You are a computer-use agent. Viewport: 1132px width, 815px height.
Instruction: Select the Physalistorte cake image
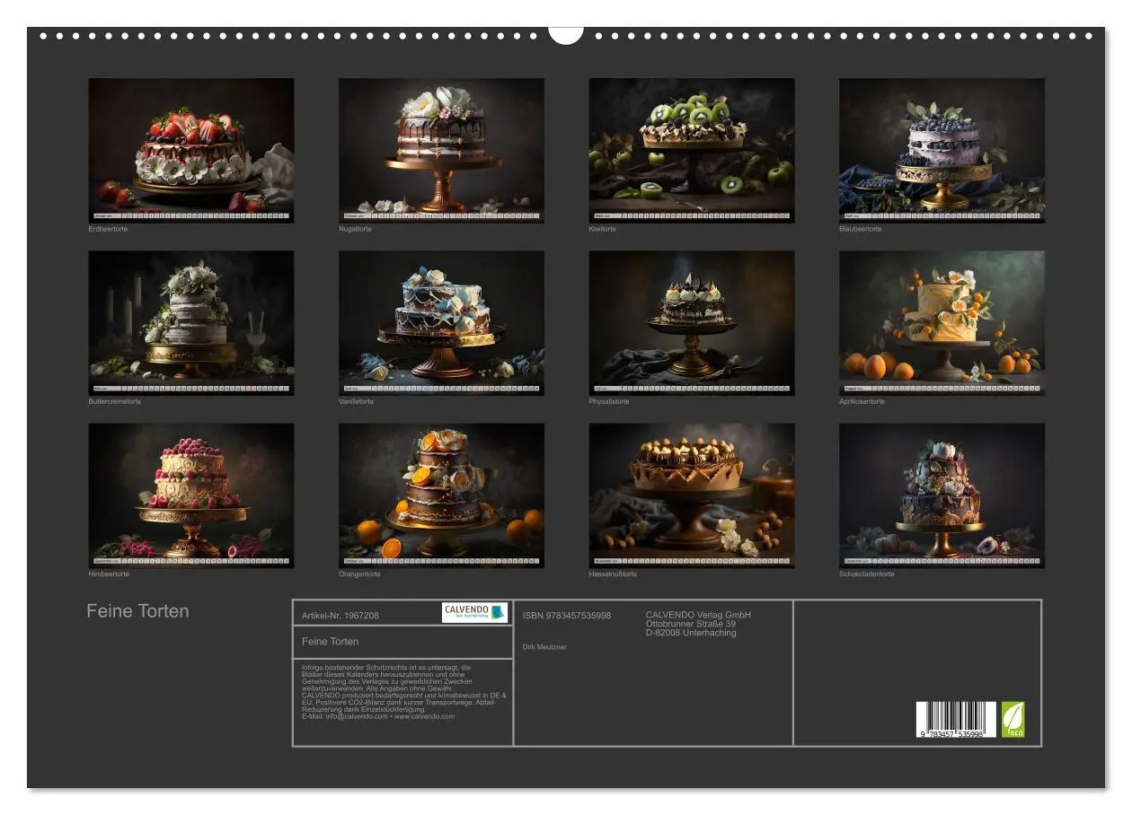pyautogui.click(x=692, y=323)
